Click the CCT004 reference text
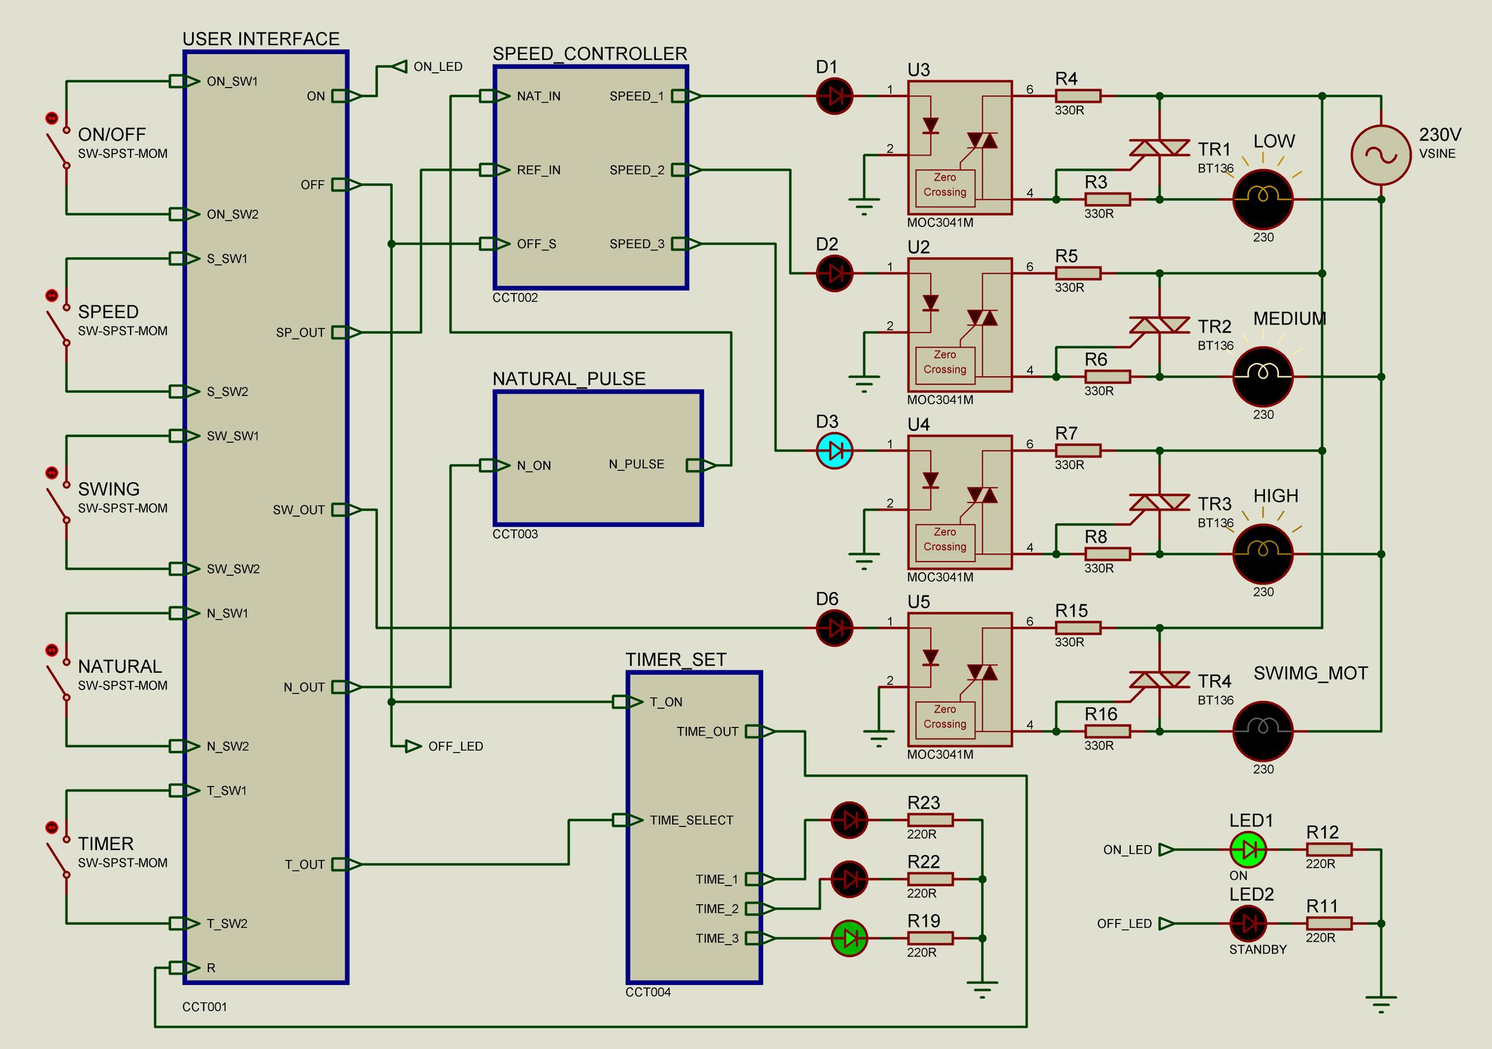The height and width of the screenshot is (1049, 1492). click(x=648, y=992)
